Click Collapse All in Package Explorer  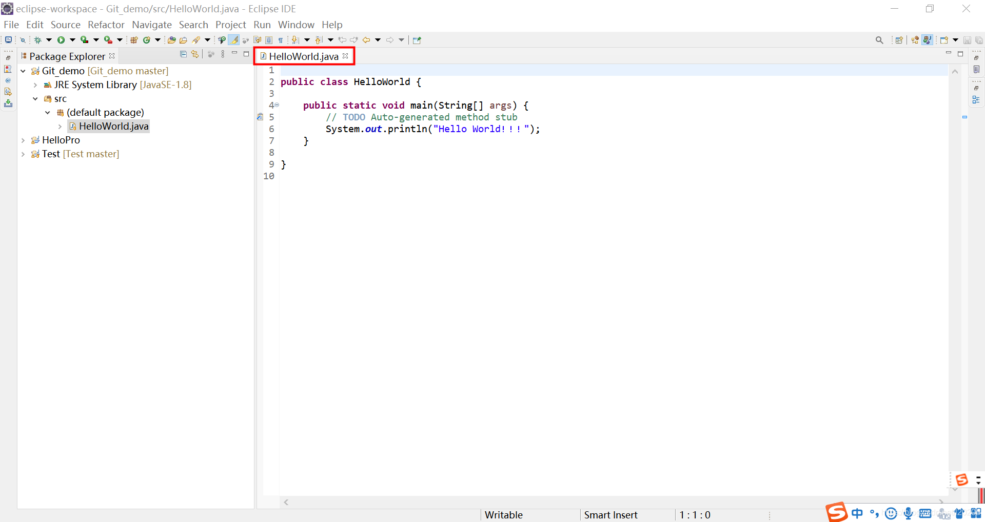pos(183,54)
